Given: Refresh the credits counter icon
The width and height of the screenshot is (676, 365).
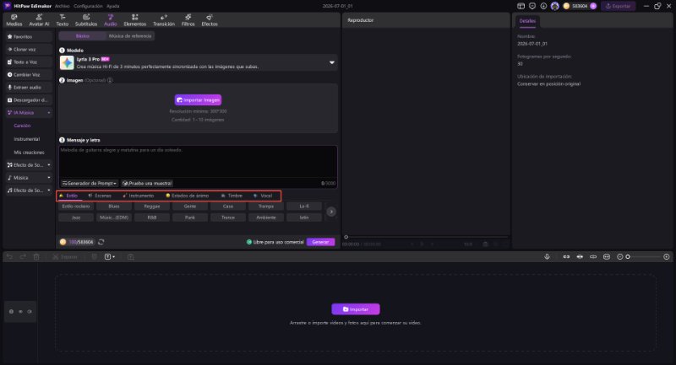Looking at the screenshot, I should coord(101,242).
